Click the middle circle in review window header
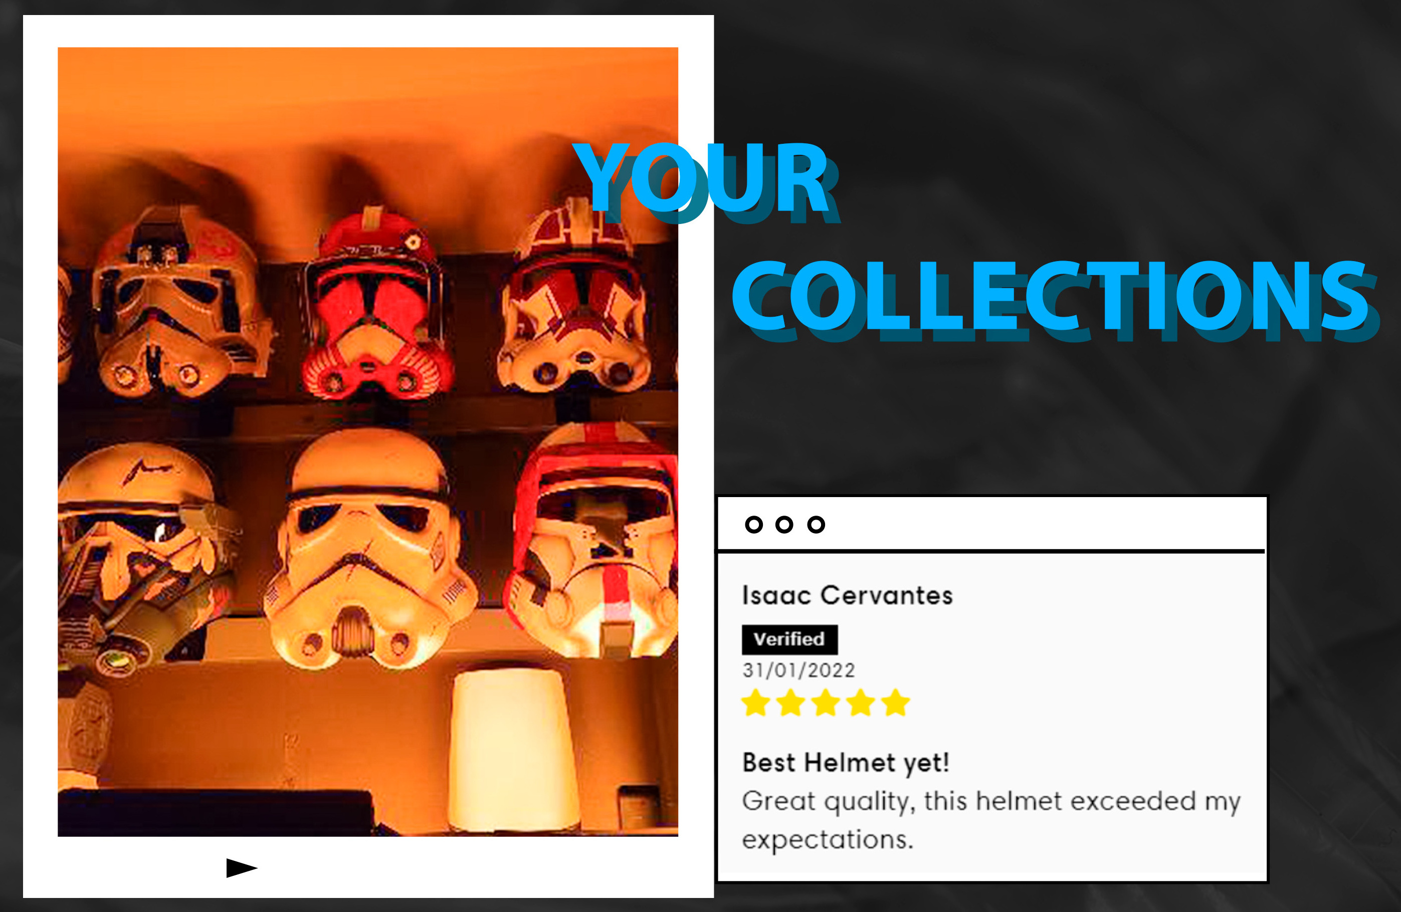Image resolution: width=1401 pixels, height=912 pixels. pyautogui.click(x=784, y=524)
